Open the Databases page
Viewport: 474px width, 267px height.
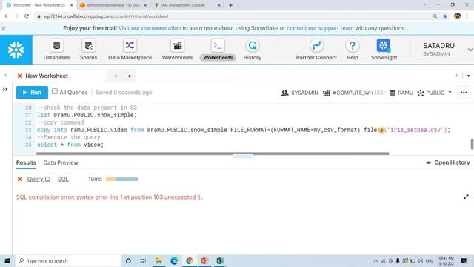[56, 50]
